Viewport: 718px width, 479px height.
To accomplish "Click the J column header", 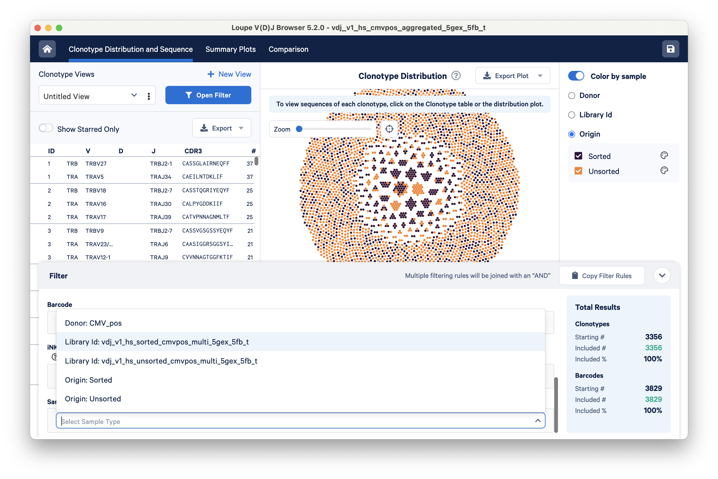I will pyautogui.click(x=153, y=151).
